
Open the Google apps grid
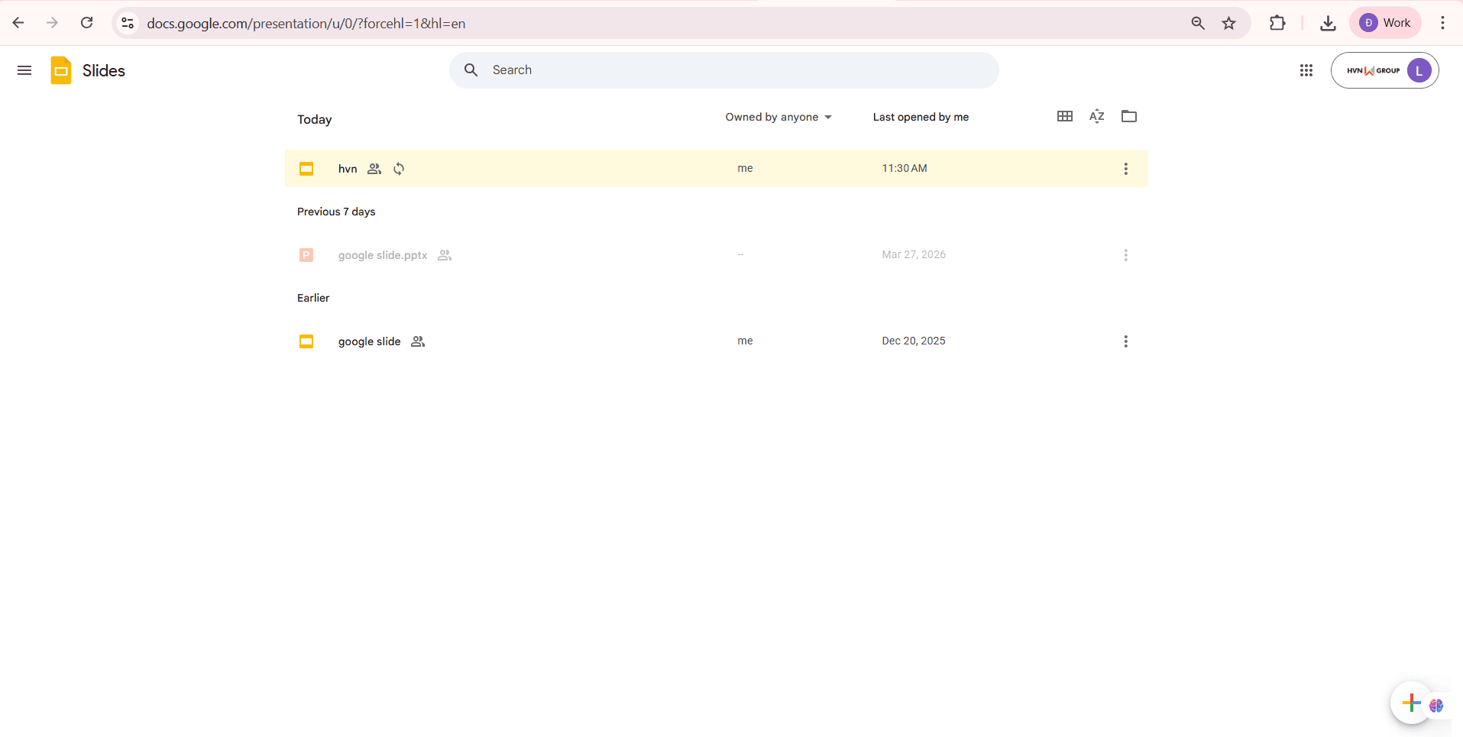[1306, 69]
